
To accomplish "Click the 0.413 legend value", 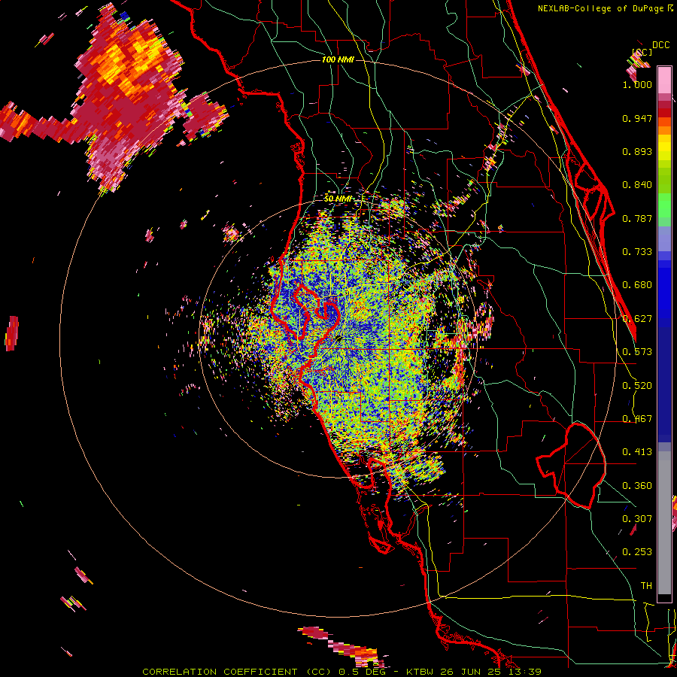I will click(637, 452).
